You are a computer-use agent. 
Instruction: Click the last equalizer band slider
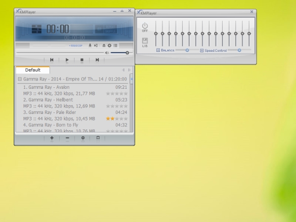249,34
